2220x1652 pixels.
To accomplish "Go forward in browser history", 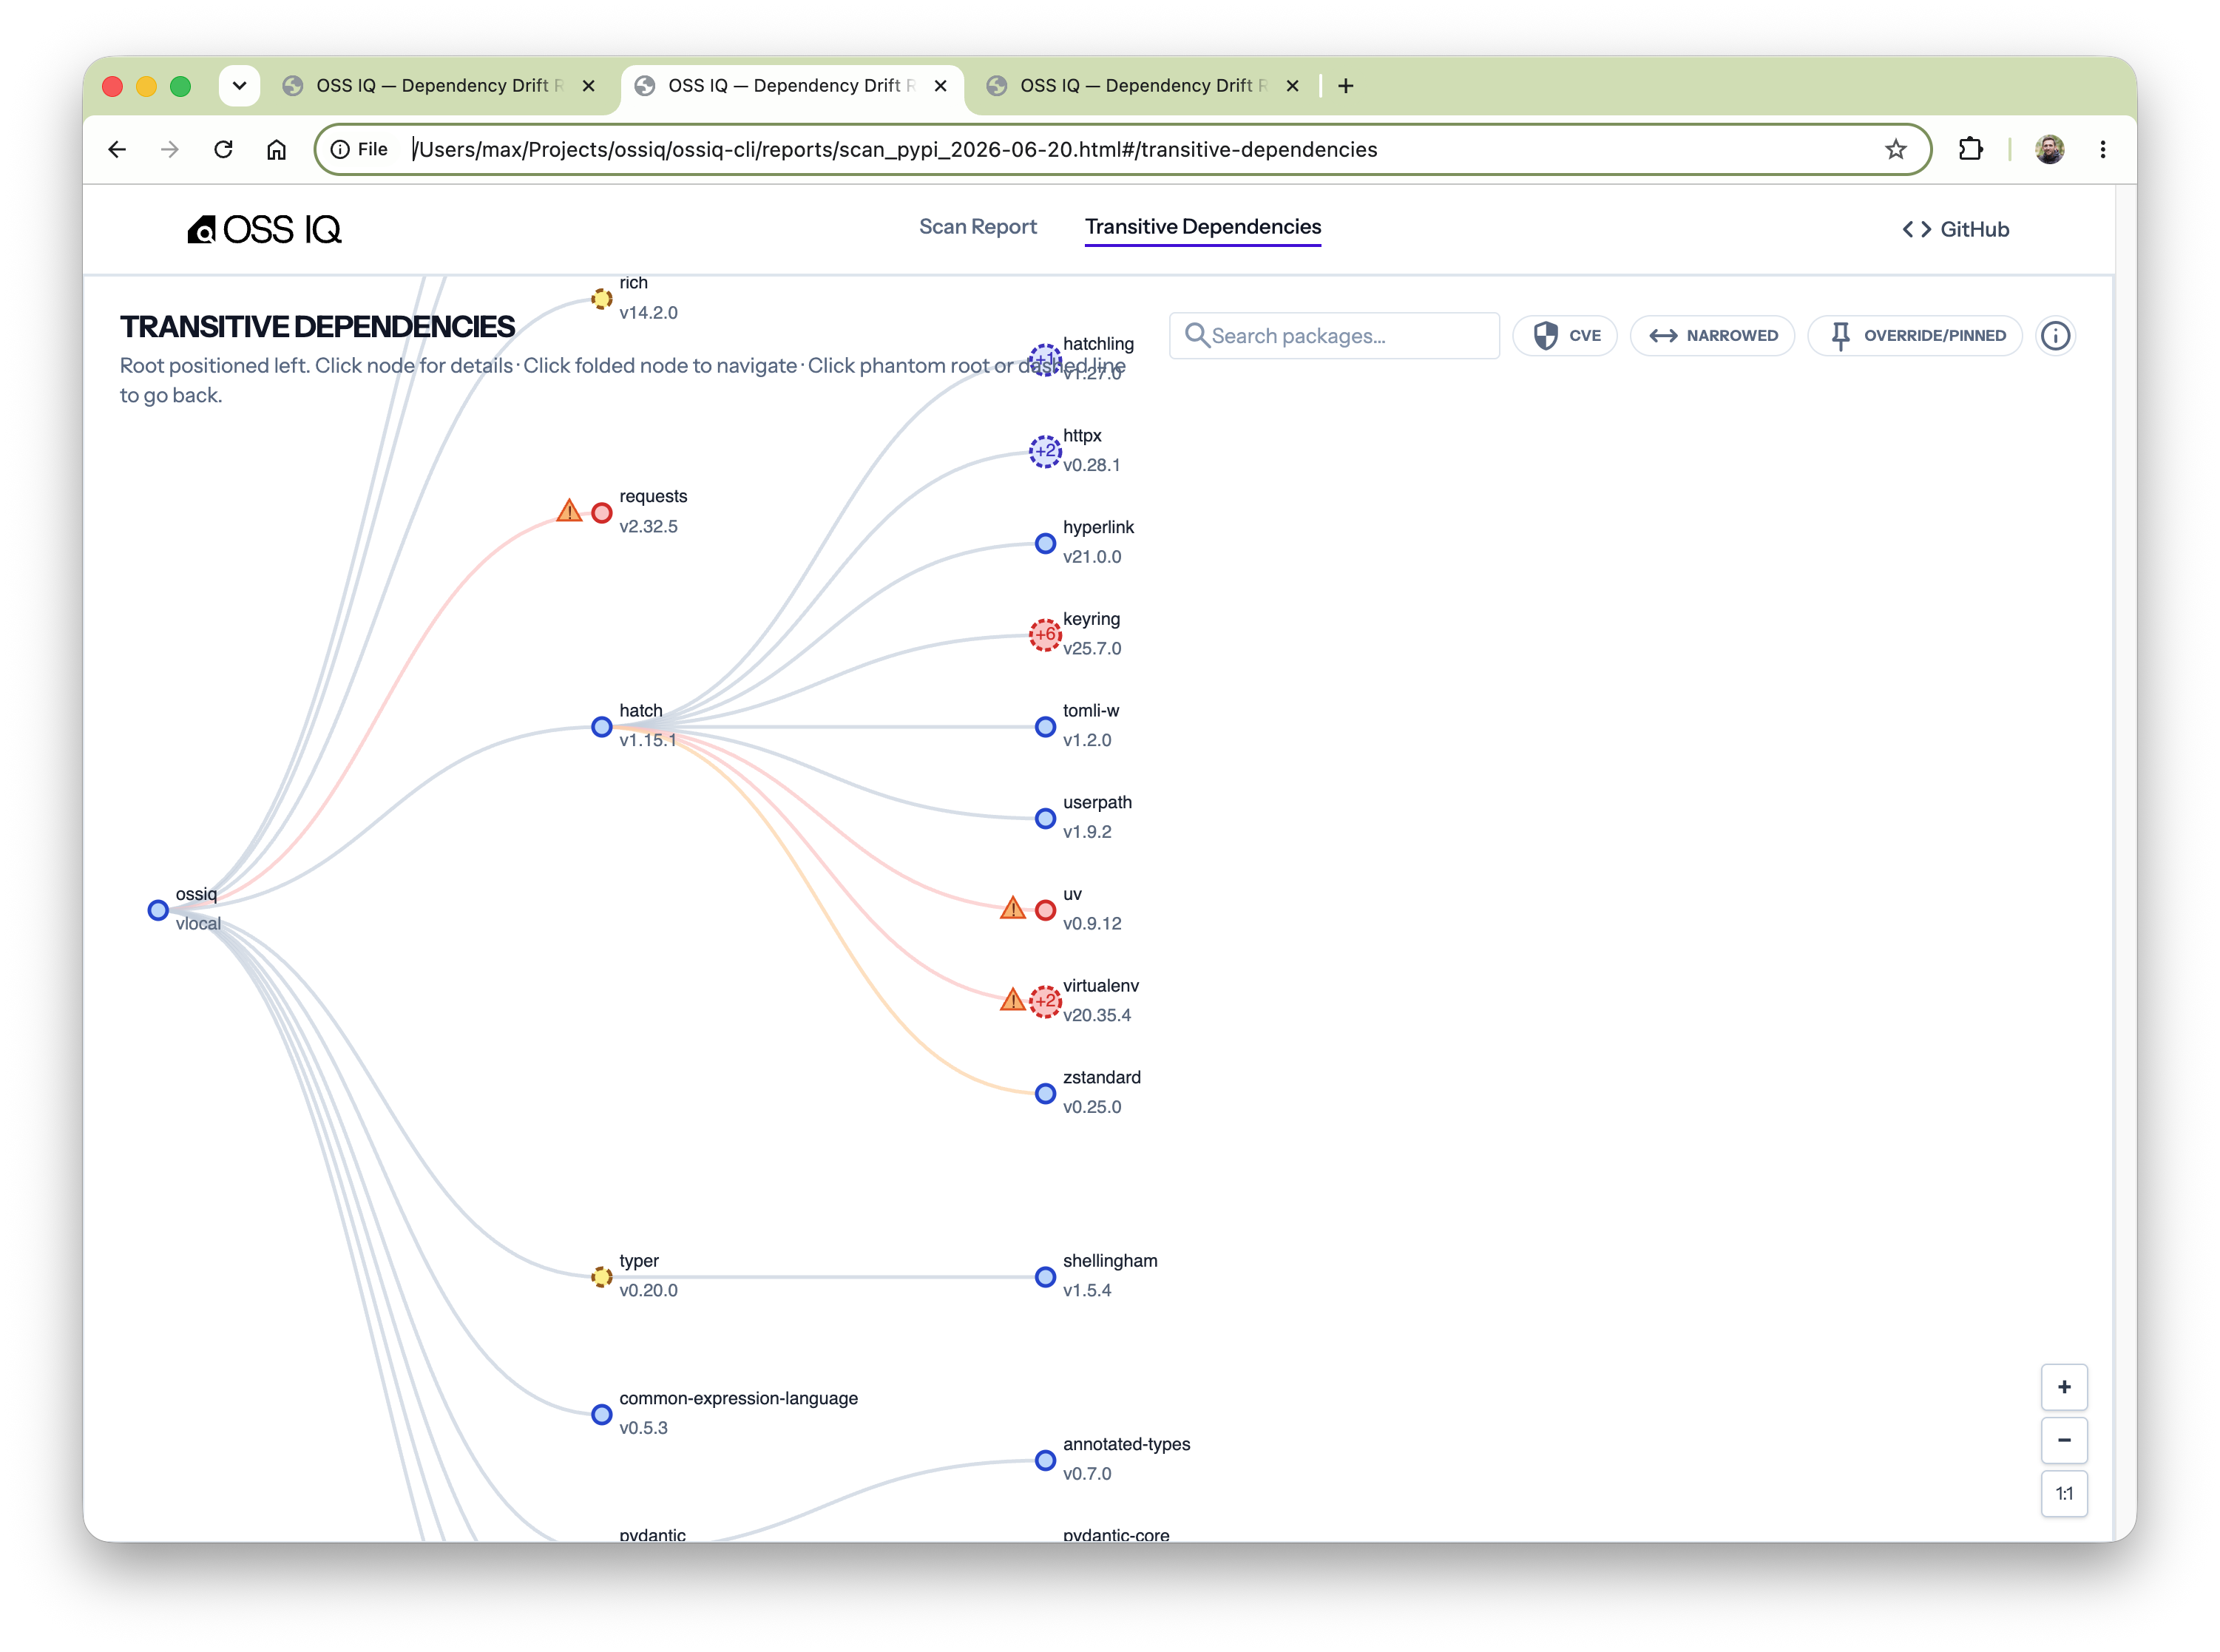I will coord(170,149).
